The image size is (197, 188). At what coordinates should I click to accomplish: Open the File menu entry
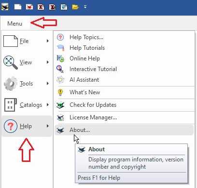[x=27, y=41]
